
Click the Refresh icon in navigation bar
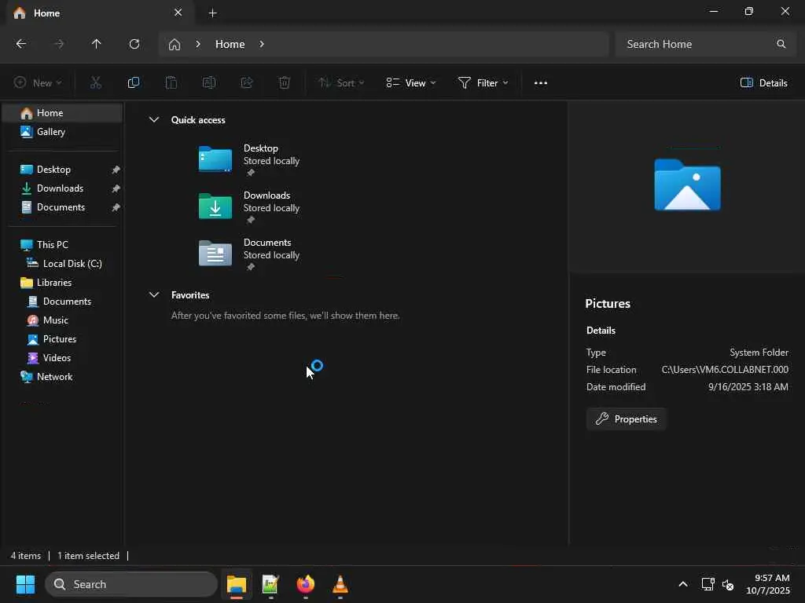click(x=134, y=44)
